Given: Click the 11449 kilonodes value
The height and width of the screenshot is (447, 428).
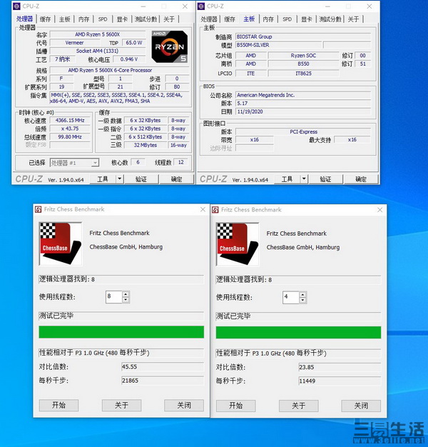Looking at the screenshot, I should 340,381.
